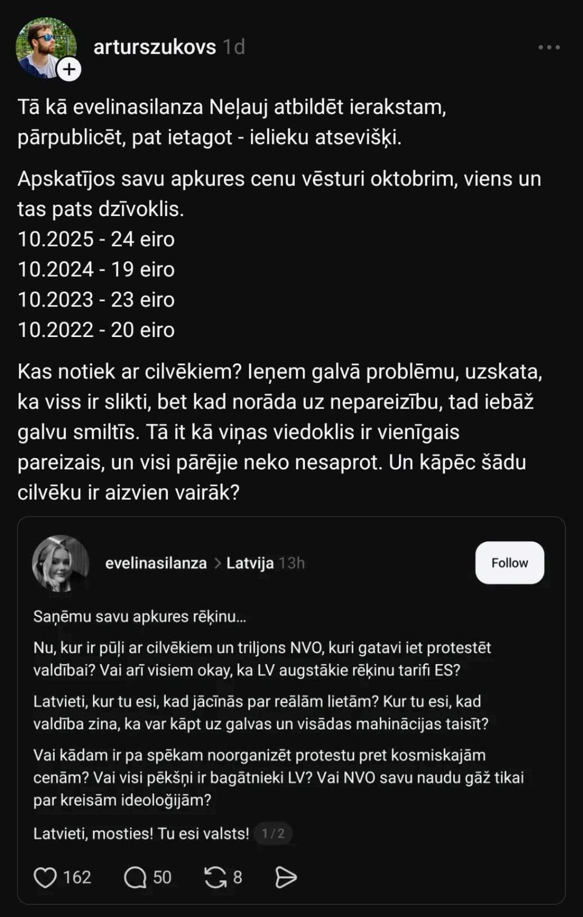Click the 13h timestamp on quoted post

point(292,563)
